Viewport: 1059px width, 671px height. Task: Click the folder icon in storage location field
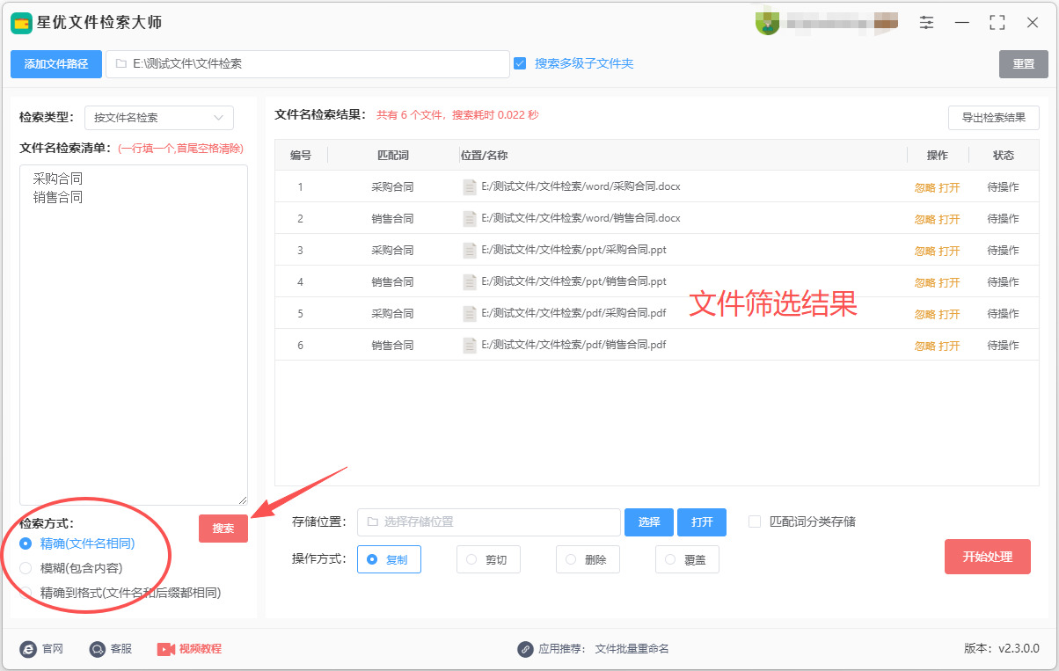pyautogui.click(x=372, y=521)
